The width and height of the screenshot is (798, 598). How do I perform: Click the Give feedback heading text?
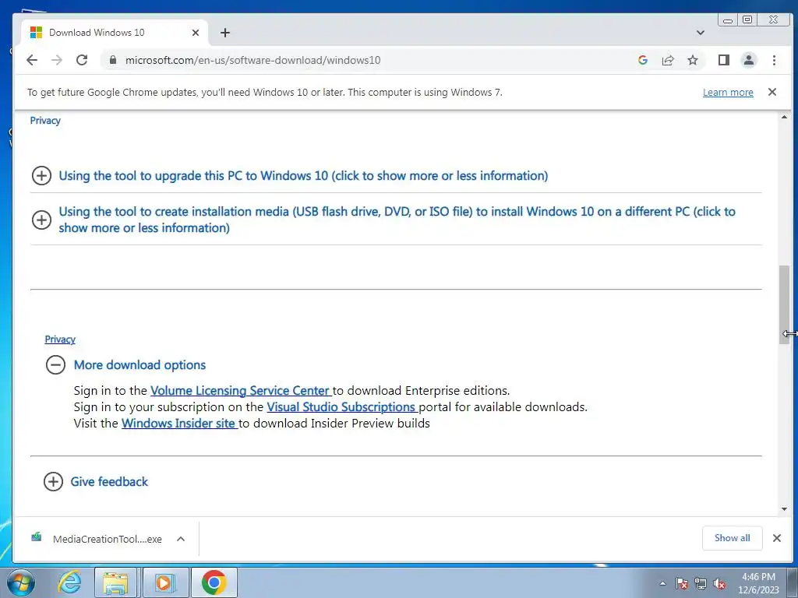109,481
